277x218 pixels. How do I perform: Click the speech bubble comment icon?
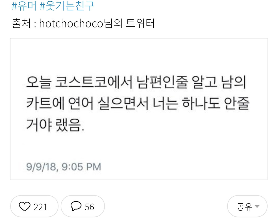(x=76, y=206)
